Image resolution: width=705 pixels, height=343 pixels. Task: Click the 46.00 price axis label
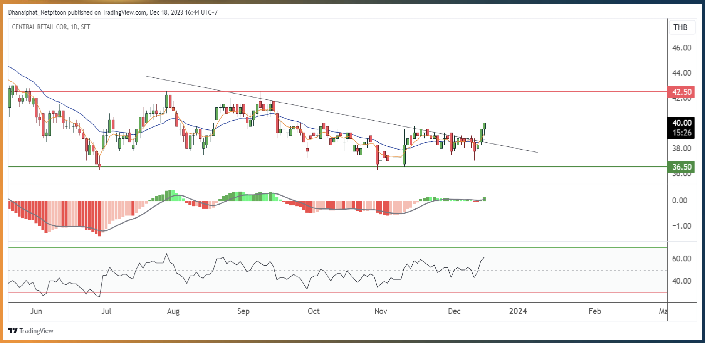point(681,48)
